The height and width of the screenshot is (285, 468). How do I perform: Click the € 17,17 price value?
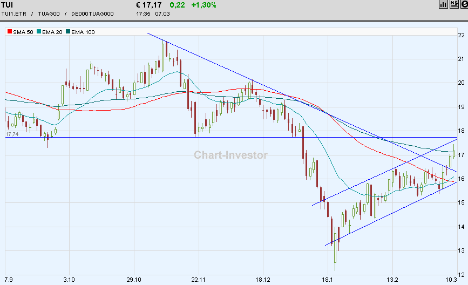tap(150, 5)
